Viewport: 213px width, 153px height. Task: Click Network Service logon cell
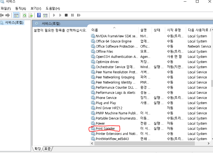coord(199,47)
